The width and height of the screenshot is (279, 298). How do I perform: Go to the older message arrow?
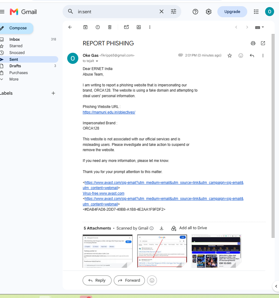pyautogui.click(x=247, y=27)
